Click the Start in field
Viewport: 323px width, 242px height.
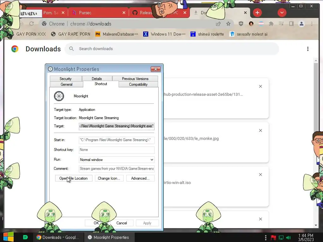[117, 140]
